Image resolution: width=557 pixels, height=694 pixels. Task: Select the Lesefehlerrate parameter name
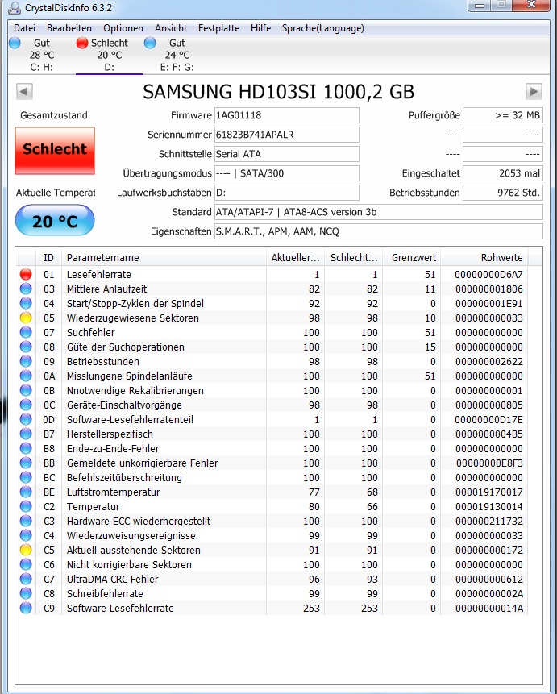98,274
